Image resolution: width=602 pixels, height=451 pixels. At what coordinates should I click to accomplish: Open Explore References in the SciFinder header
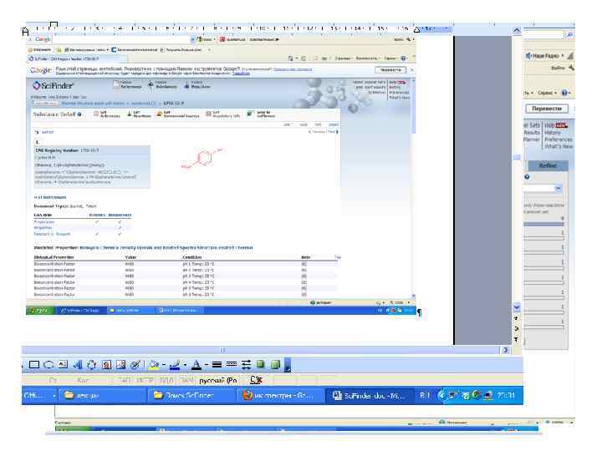click(x=128, y=84)
